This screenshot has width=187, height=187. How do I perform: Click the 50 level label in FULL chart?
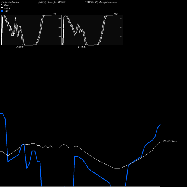click(x=121, y=27)
